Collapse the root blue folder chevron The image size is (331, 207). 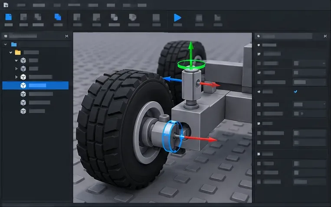[x=5, y=44]
